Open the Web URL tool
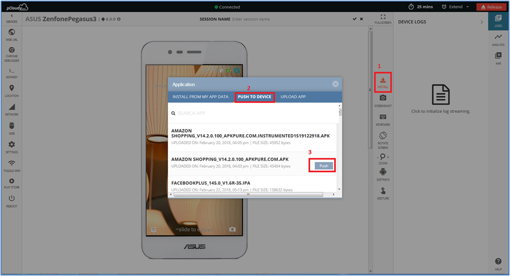Screen dimensions: 510x276 (11, 35)
